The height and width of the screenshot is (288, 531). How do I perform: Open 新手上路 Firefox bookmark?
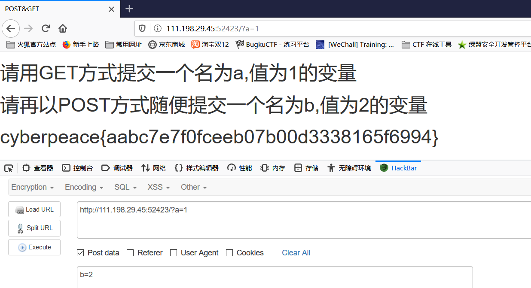pos(81,45)
